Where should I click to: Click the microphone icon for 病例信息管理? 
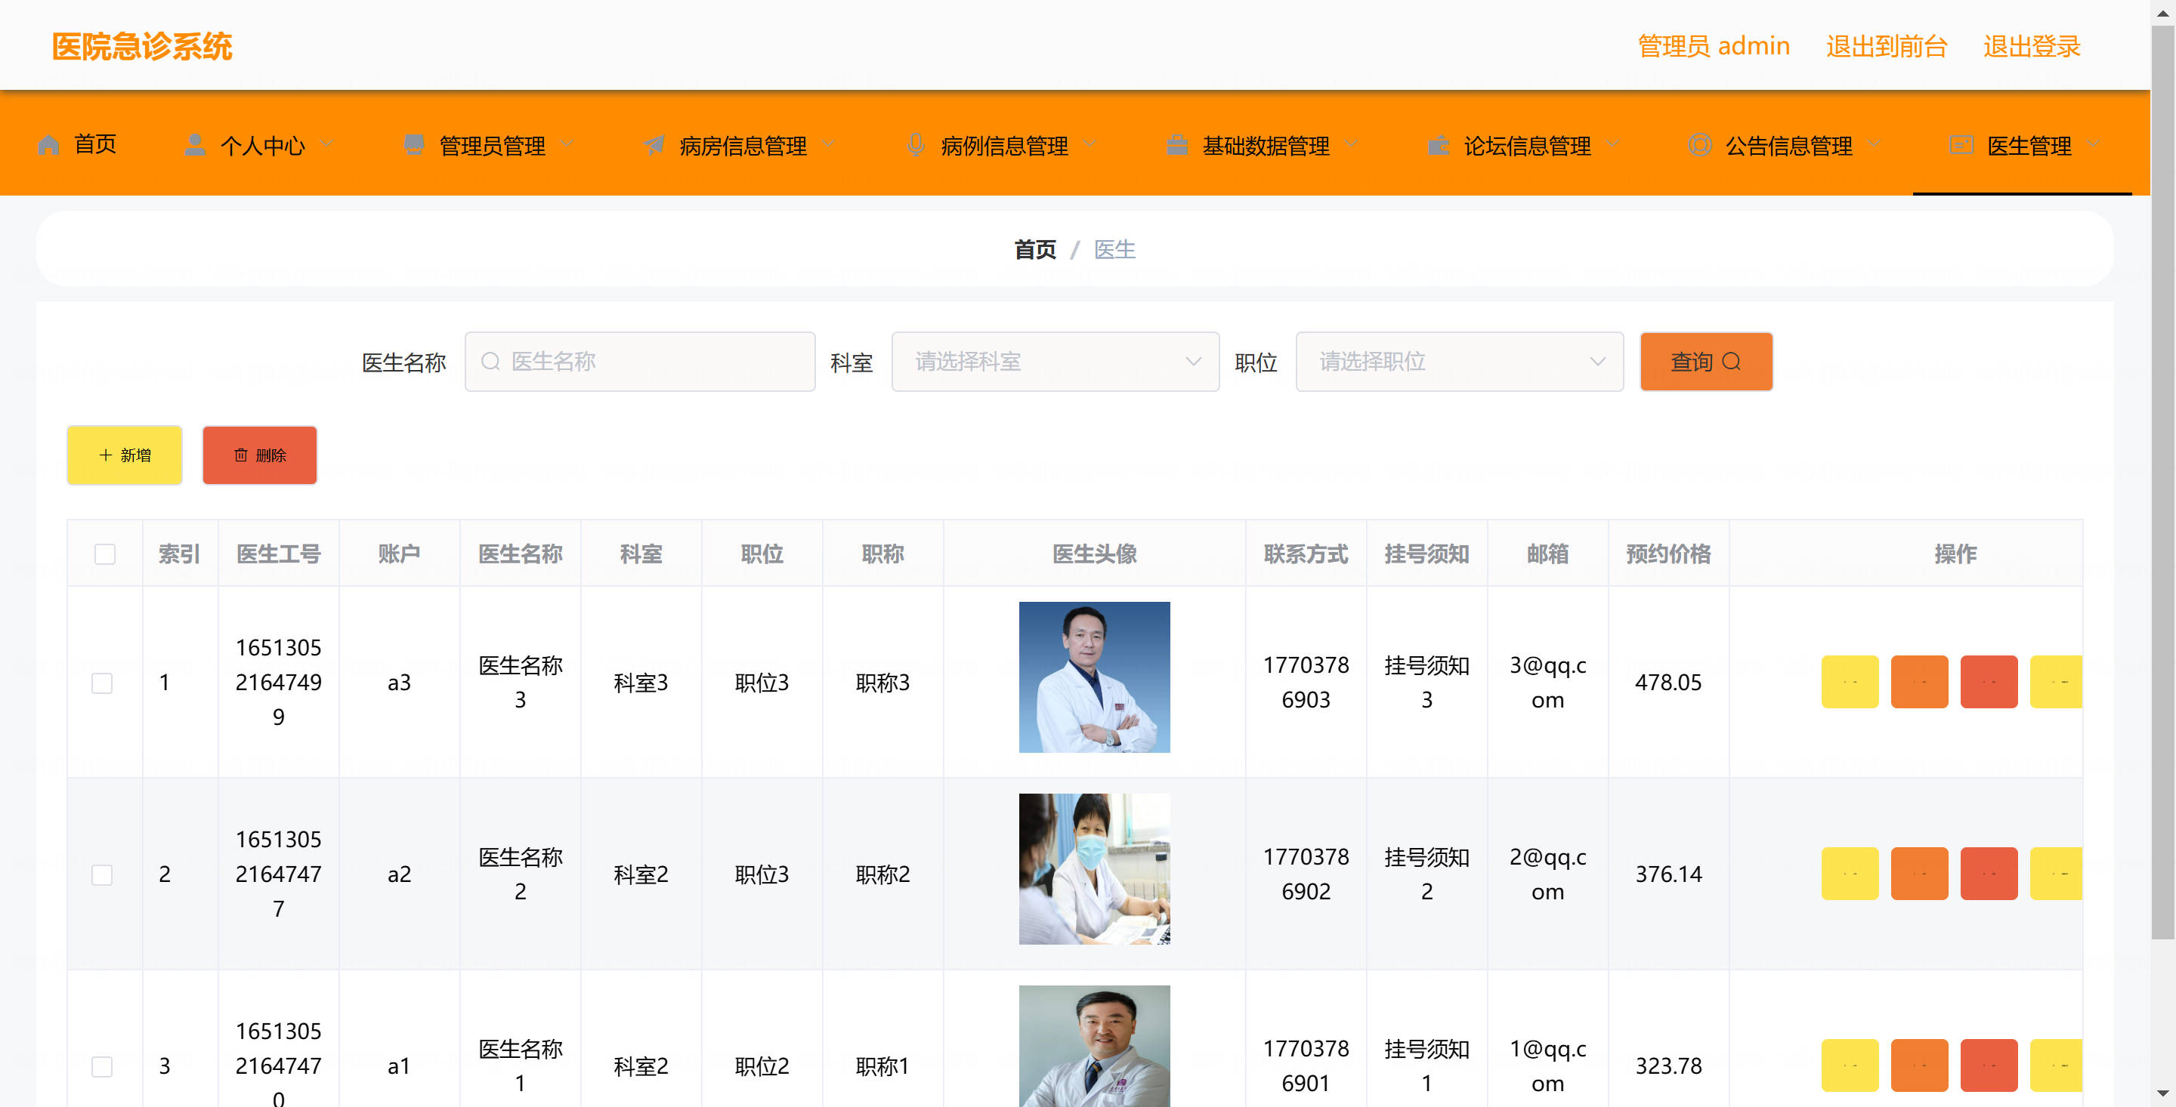point(916,145)
